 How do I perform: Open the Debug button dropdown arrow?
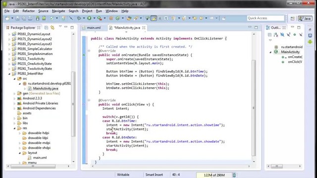point(84,18)
